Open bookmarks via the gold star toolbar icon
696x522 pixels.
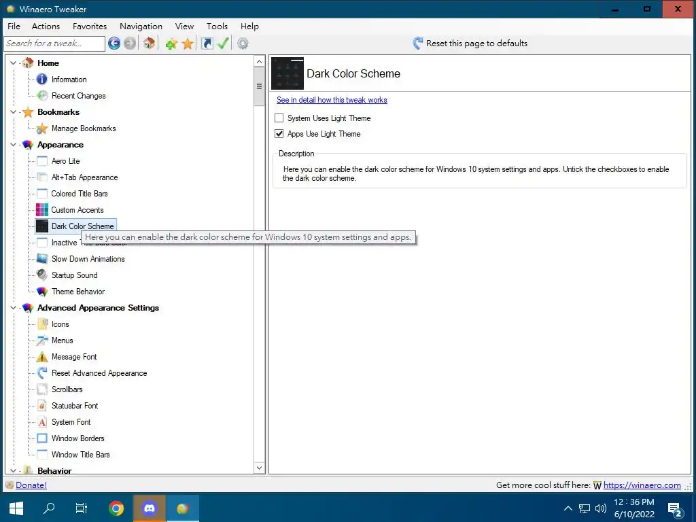coord(188,43)
